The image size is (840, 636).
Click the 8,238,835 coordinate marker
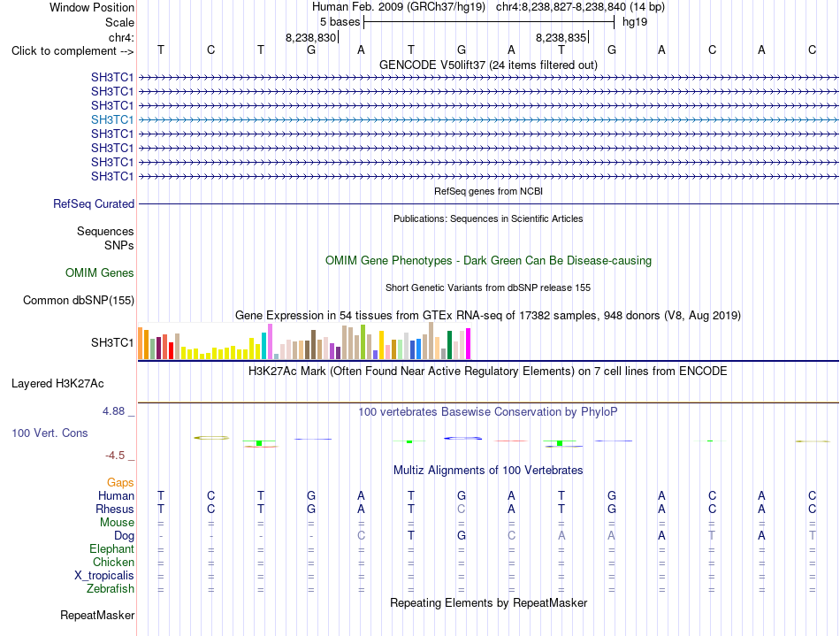[561, 37]
